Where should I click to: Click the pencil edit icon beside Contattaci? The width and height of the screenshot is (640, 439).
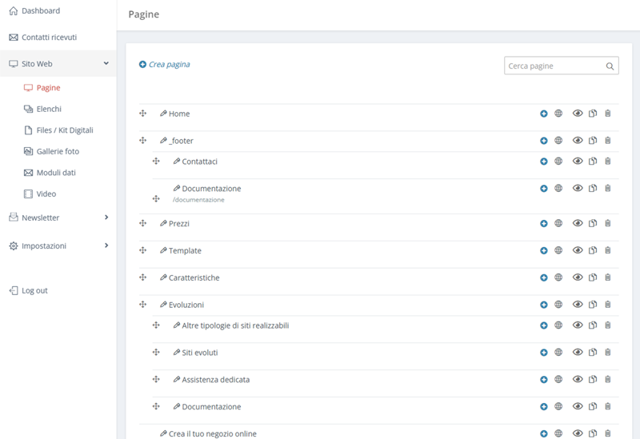(176, 162)
